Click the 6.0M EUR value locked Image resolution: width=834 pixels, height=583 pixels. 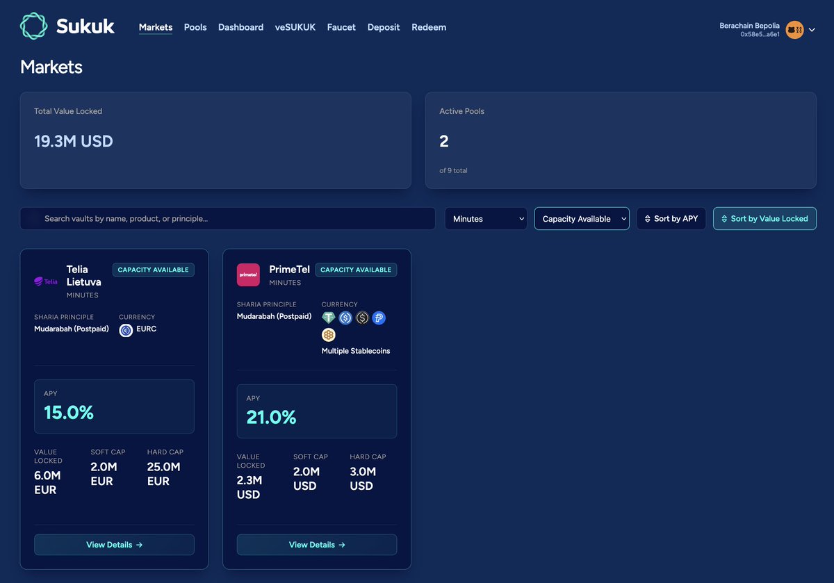48,483
